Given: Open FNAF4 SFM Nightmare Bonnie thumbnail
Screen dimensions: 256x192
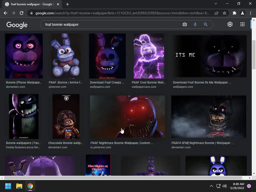Looking at the screenshot, I should pos(209,116).
